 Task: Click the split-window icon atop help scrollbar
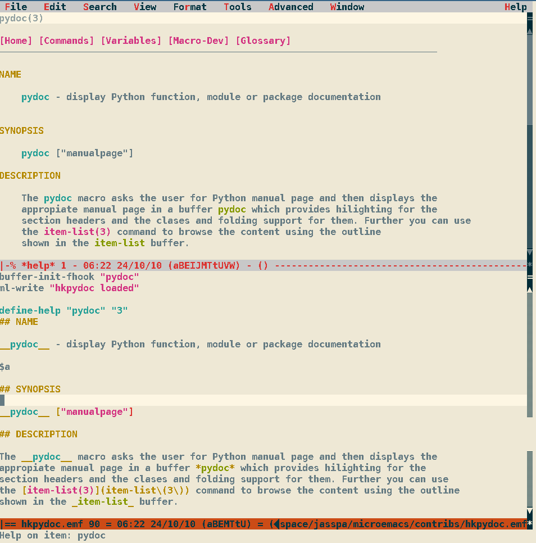click(x=530, y=19)
